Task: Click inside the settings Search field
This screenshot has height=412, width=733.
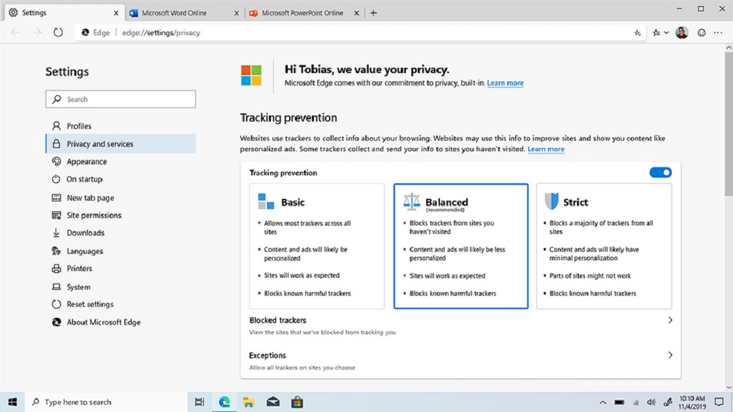Action: (x=120, y=98)
